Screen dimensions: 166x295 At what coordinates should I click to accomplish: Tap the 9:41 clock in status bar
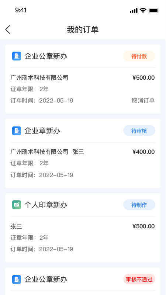21,10
